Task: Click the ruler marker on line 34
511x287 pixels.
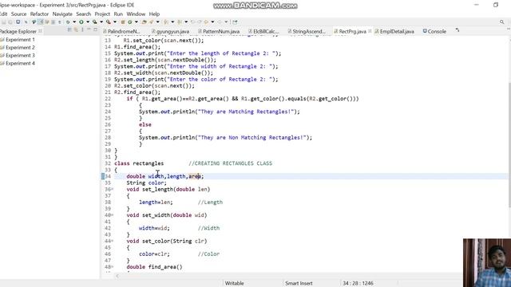Action: pyautogui.click(x=103, y=176)
